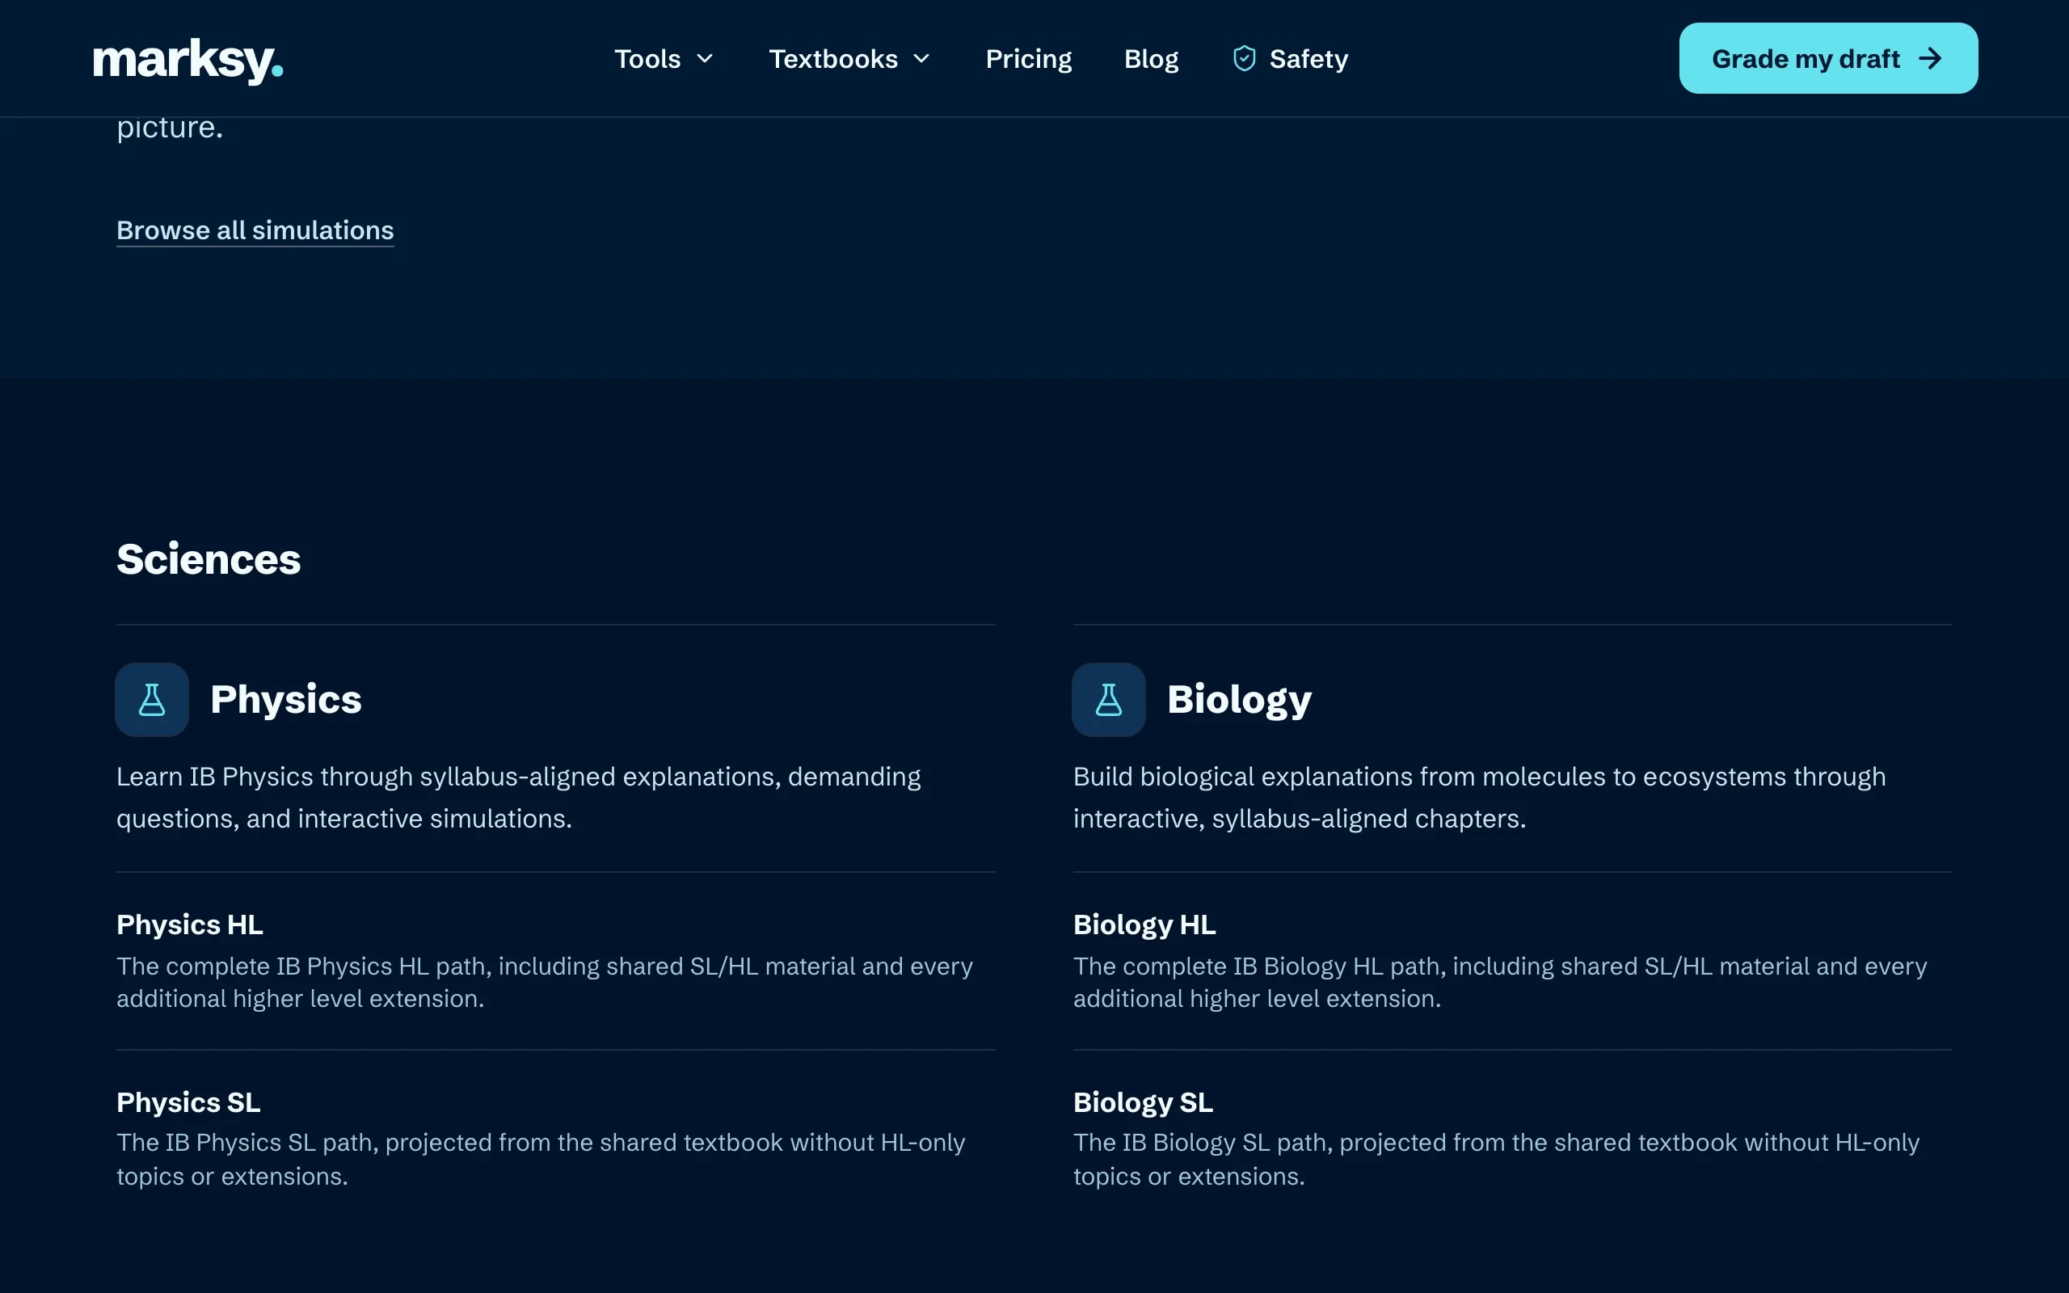This screenshot has height=1293, width=2069.
Task: Click the Physics subject heading
Action: (x=285, y=700)
